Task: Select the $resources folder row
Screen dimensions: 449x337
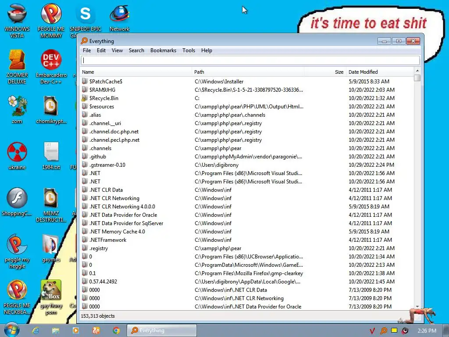Action: tap(247, 106)
